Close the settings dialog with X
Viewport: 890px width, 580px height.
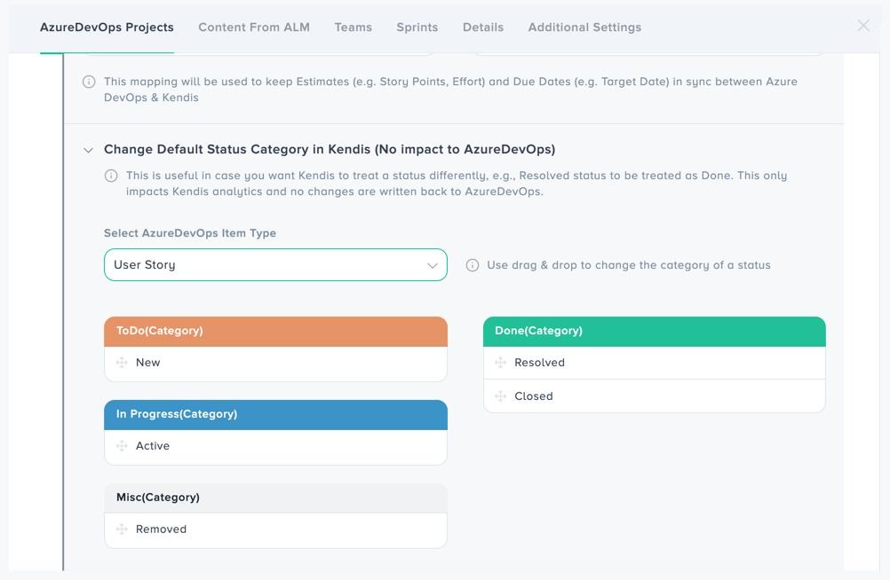[863, 26]
